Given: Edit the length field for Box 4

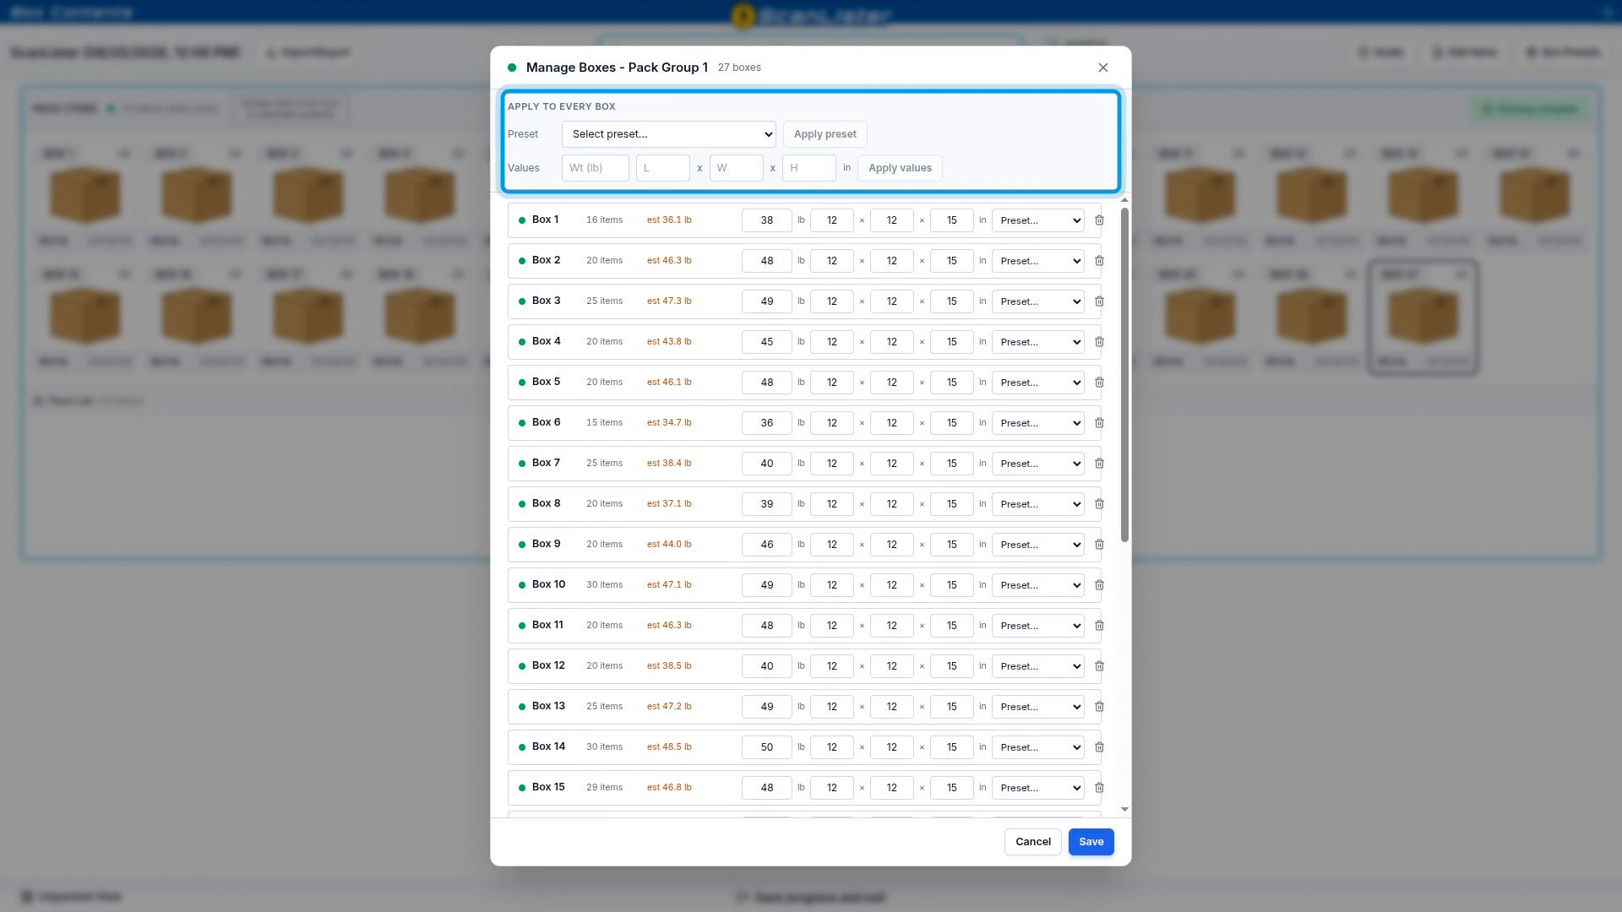Looking at the screenshot, I should pyautogui.click(x=831, y=342).
